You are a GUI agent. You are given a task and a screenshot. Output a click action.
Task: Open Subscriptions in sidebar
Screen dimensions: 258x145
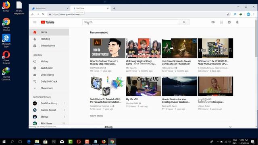(49, 46)
